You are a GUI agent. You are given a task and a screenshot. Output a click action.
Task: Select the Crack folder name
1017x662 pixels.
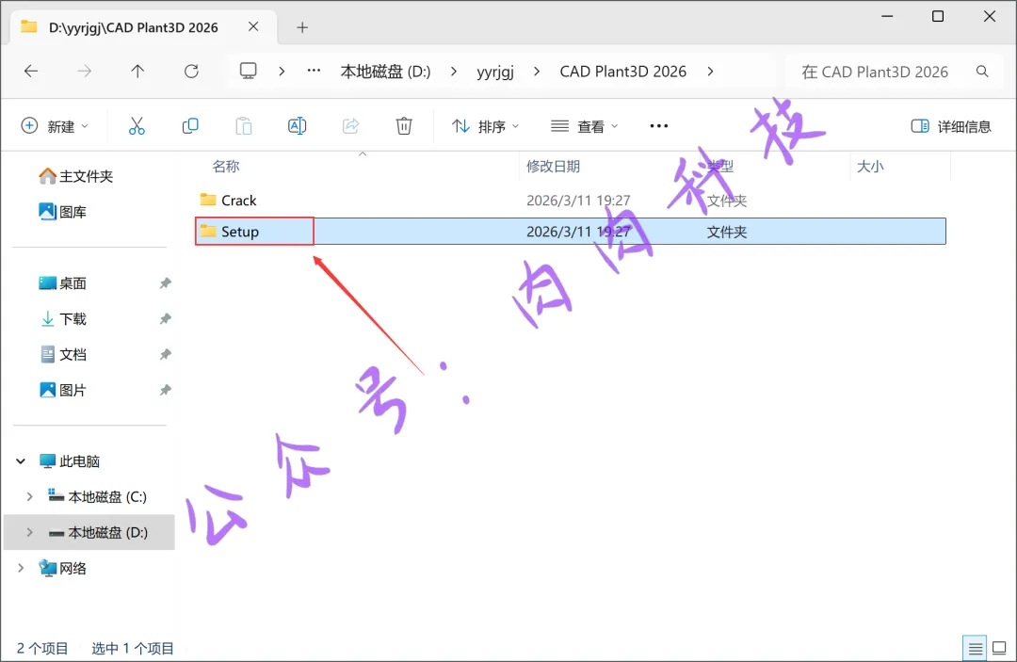[238, 201]
